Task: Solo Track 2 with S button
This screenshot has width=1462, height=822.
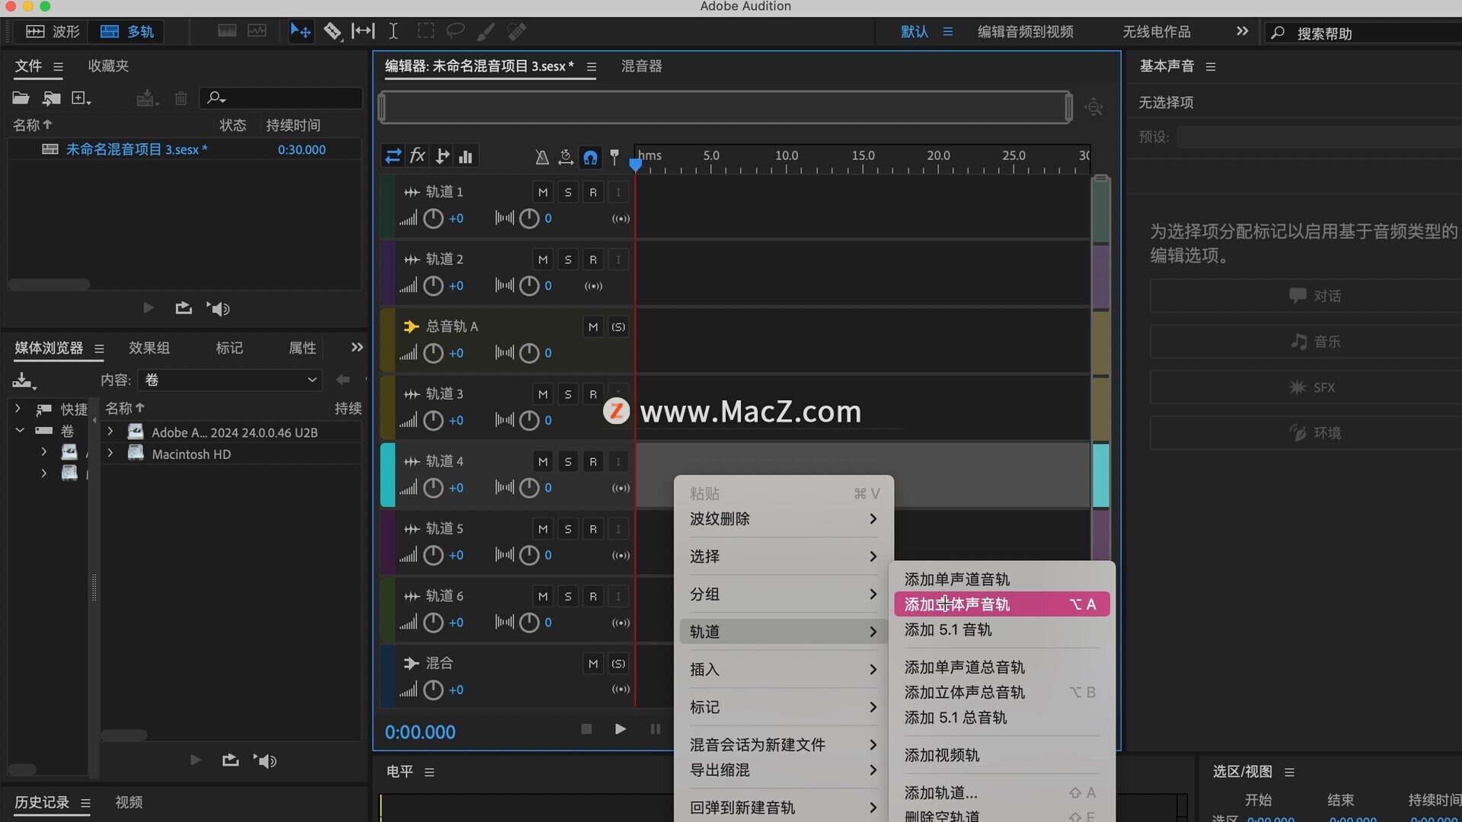Action: [x=568, y=260]
